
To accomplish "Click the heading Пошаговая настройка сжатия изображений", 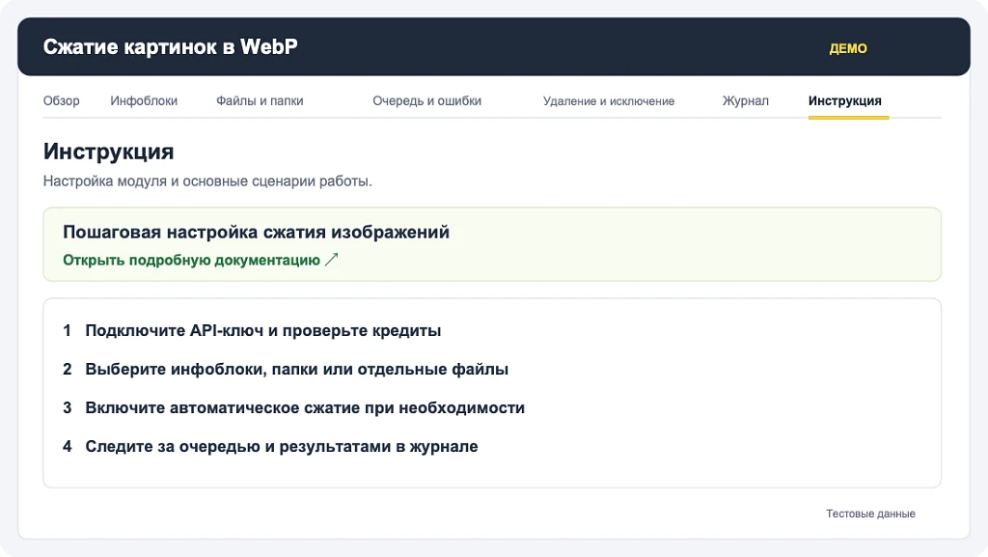I will [256, 232].
